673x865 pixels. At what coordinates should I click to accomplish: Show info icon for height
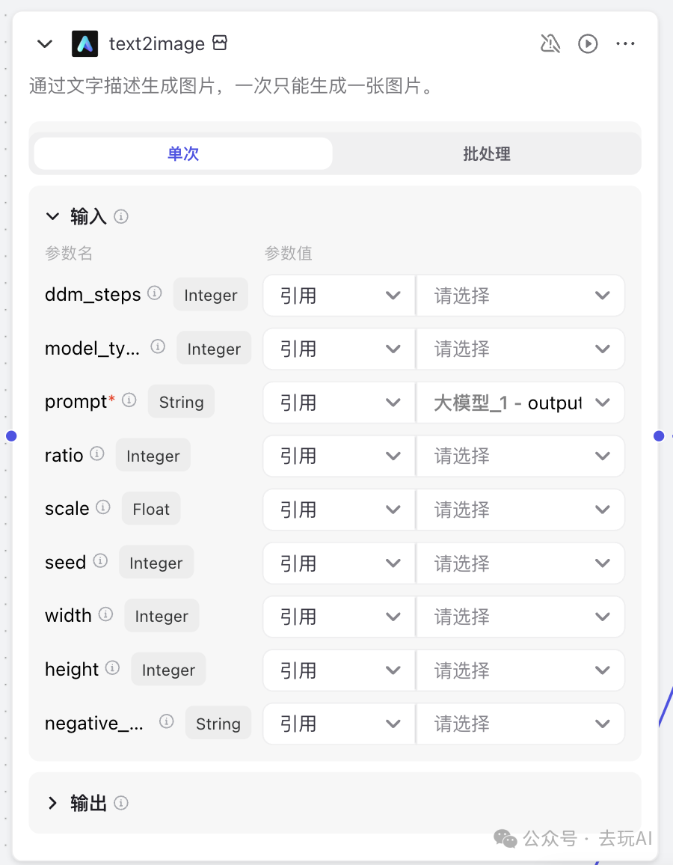112,668
